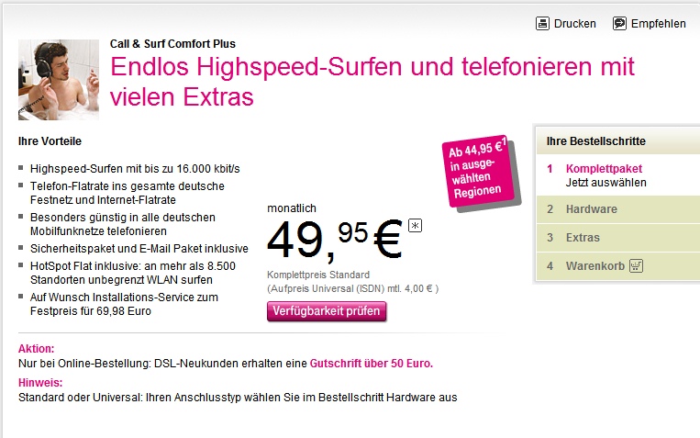Screen dimensions: 700x438
Task: Click the 'Ihre Bestellschritte' panel header
Action: click(x=595, y=141)
